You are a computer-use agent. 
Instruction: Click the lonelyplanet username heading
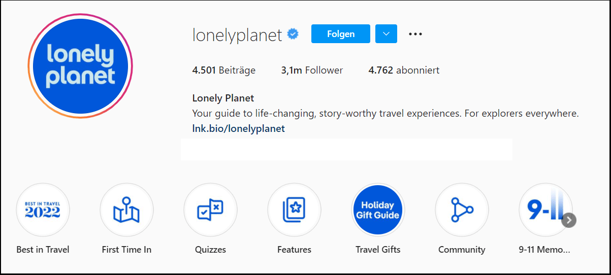237,35
